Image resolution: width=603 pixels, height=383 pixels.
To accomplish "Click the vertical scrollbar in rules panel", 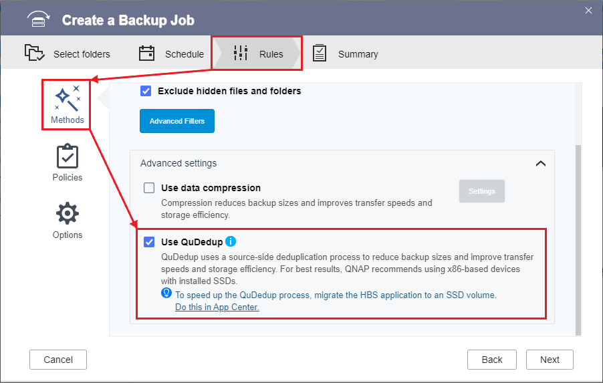I will [578, 239].
